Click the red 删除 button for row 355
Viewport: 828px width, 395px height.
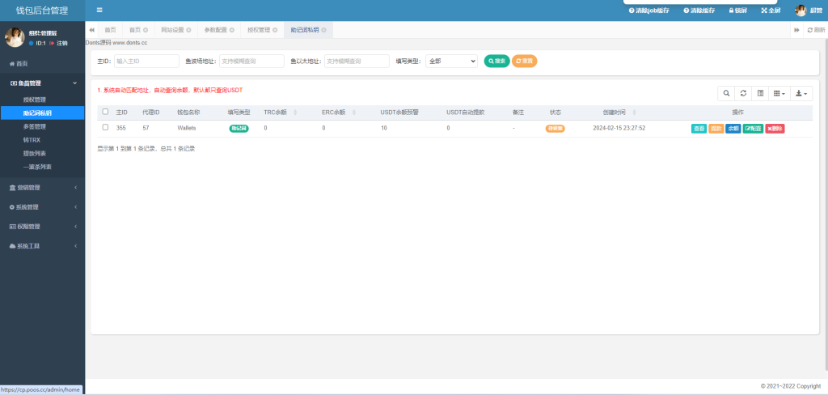tap(775, 129)
